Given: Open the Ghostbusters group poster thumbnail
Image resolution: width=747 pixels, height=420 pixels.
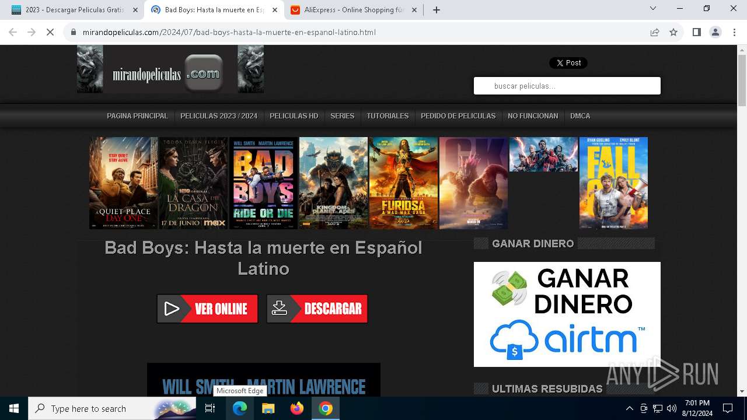Looking at the screenshot, I should (543, 154).
